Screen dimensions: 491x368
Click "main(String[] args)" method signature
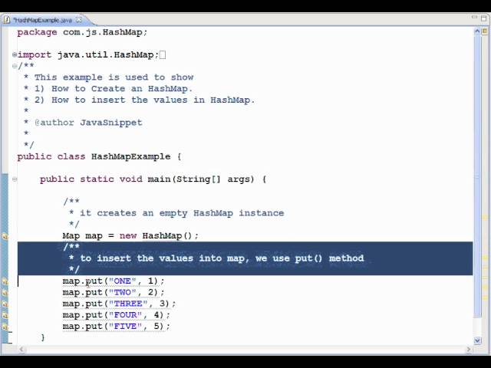click(x=201, y=179)
